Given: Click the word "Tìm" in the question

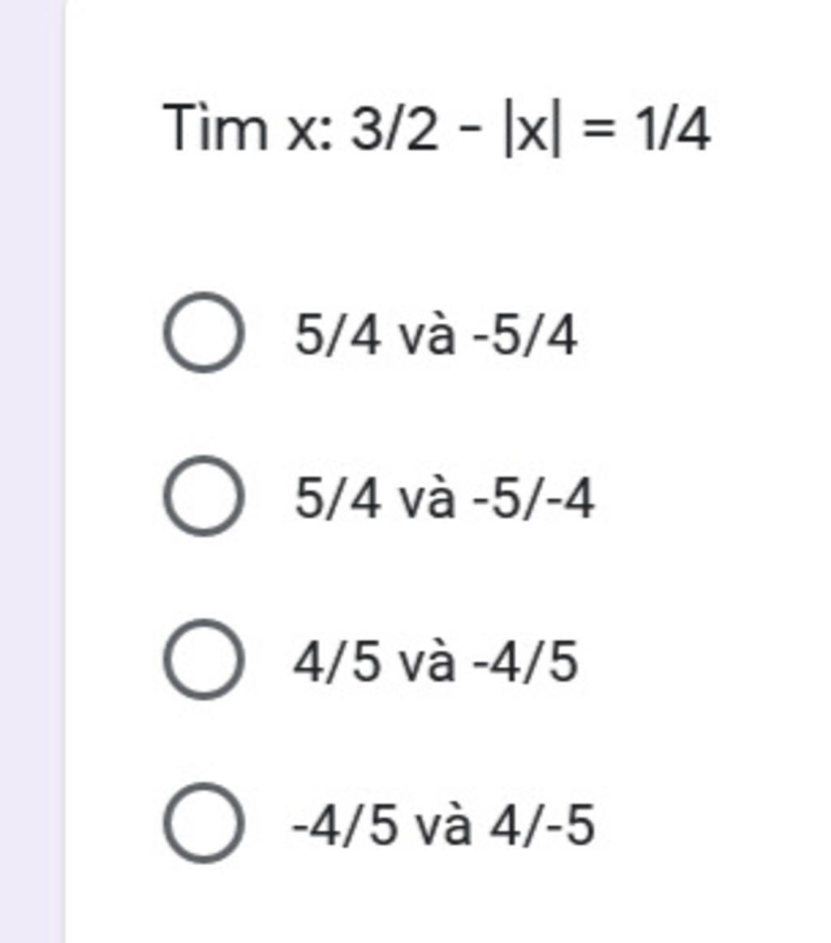Looking at the screenshot, I should 215,130.
